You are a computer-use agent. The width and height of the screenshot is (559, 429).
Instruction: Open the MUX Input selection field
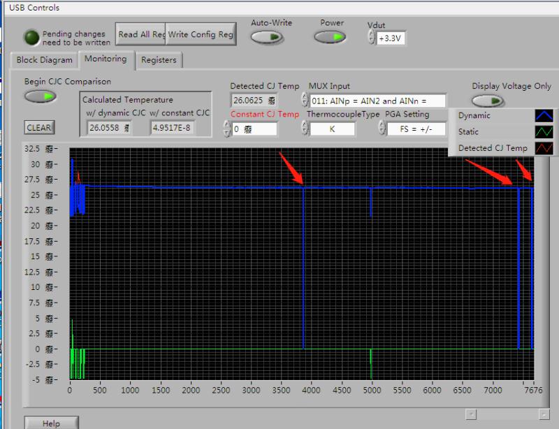click(x=377, y=101)
